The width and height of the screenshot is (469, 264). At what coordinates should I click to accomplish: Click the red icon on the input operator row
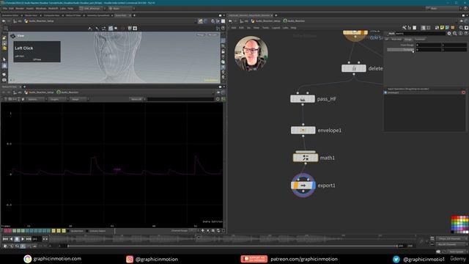click(x=463, y=92)
